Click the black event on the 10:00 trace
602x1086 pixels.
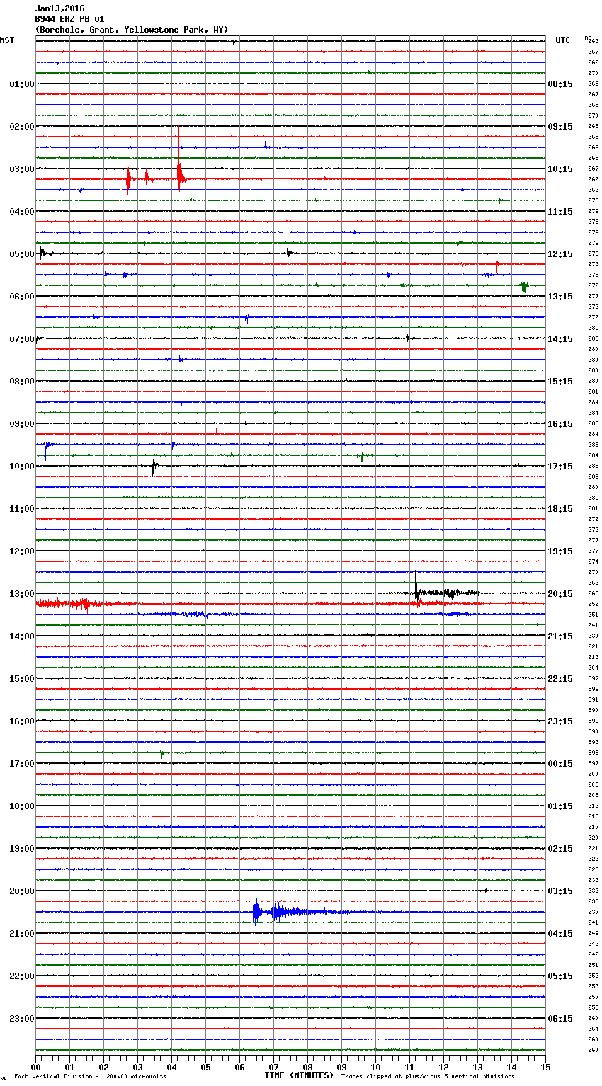pyautogui.click(x=154, y=466)
